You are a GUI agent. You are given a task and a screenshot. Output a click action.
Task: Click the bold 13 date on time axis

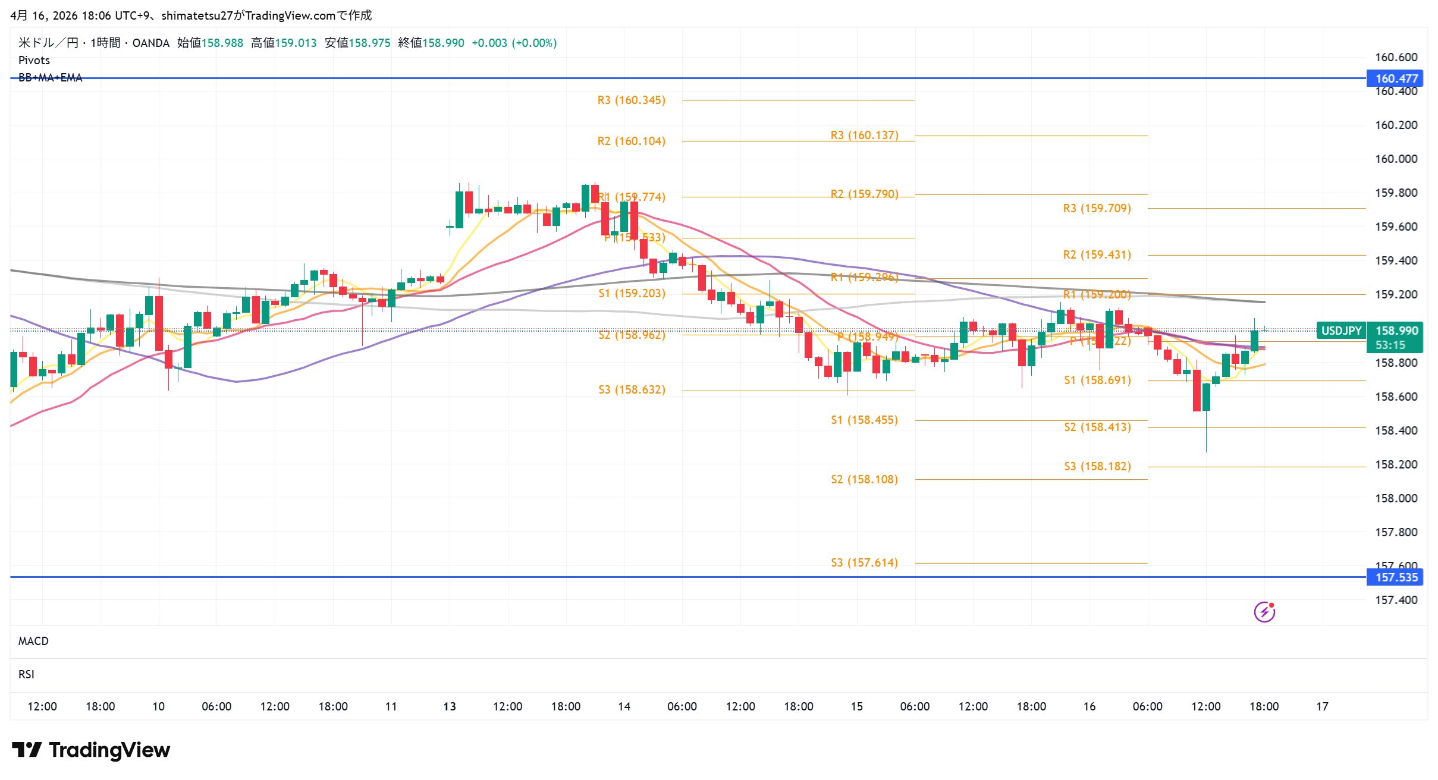pos(450,706)
